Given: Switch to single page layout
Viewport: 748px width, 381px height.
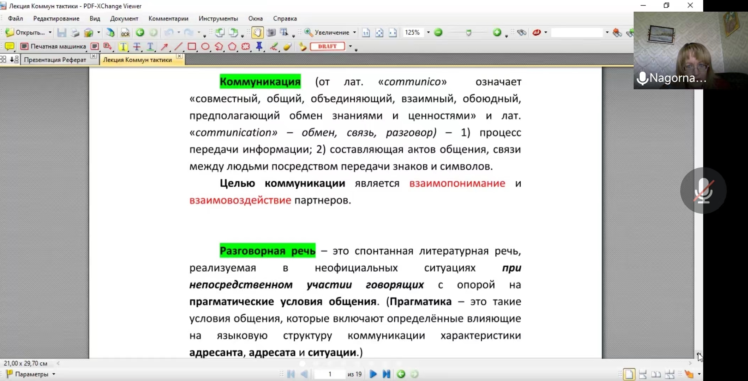Looking at the screenshot, I should [629, 374].
